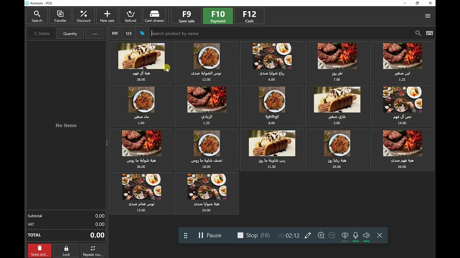Select the blue tag search mode icon

pos(142,33)
